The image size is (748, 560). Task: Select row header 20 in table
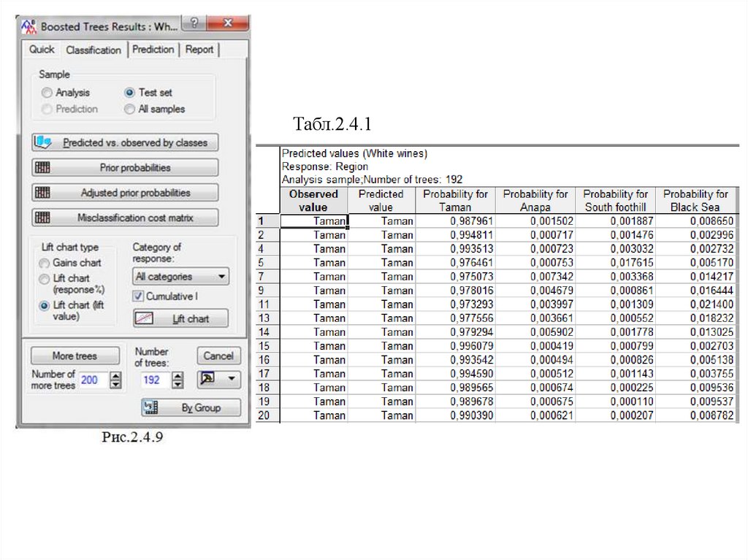click(x=267, y=415)
